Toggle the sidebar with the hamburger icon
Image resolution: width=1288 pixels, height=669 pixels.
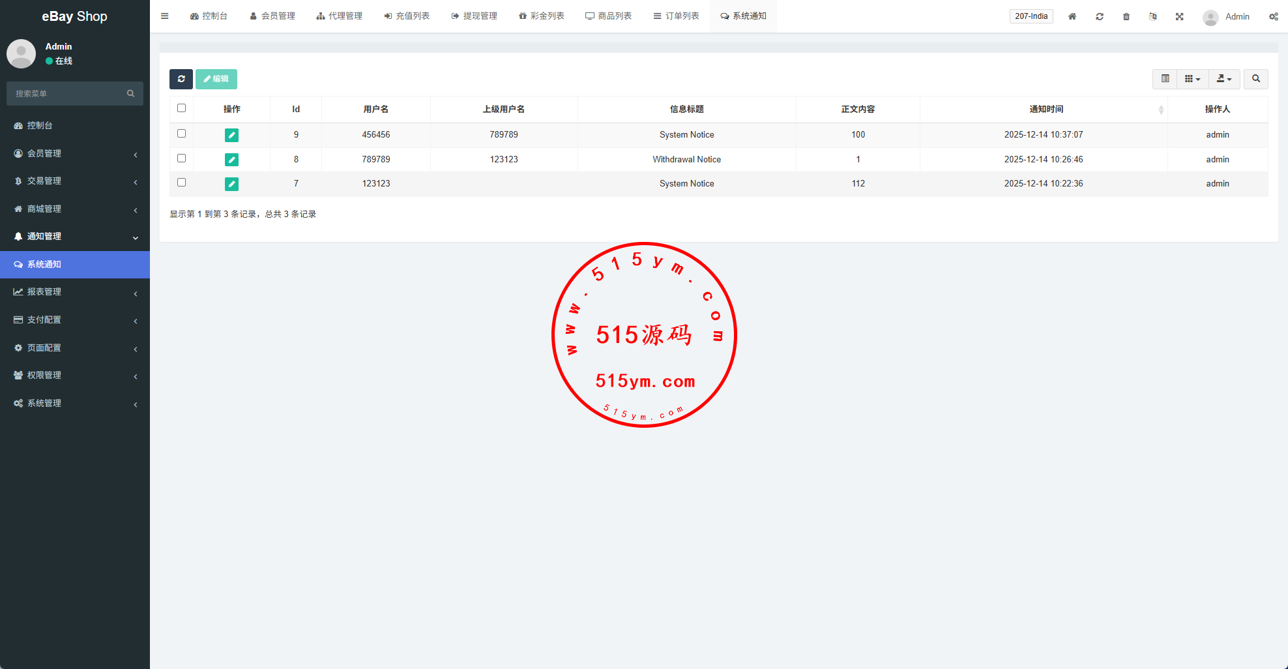point(165,16)
